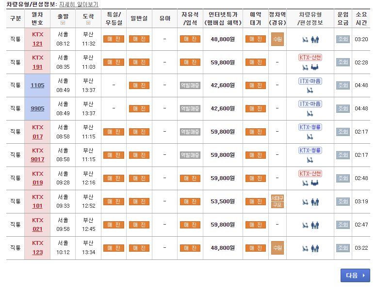Click 역발매중 button for KTX 9017
Screen dimensions: 376x288
pos(190,155)
